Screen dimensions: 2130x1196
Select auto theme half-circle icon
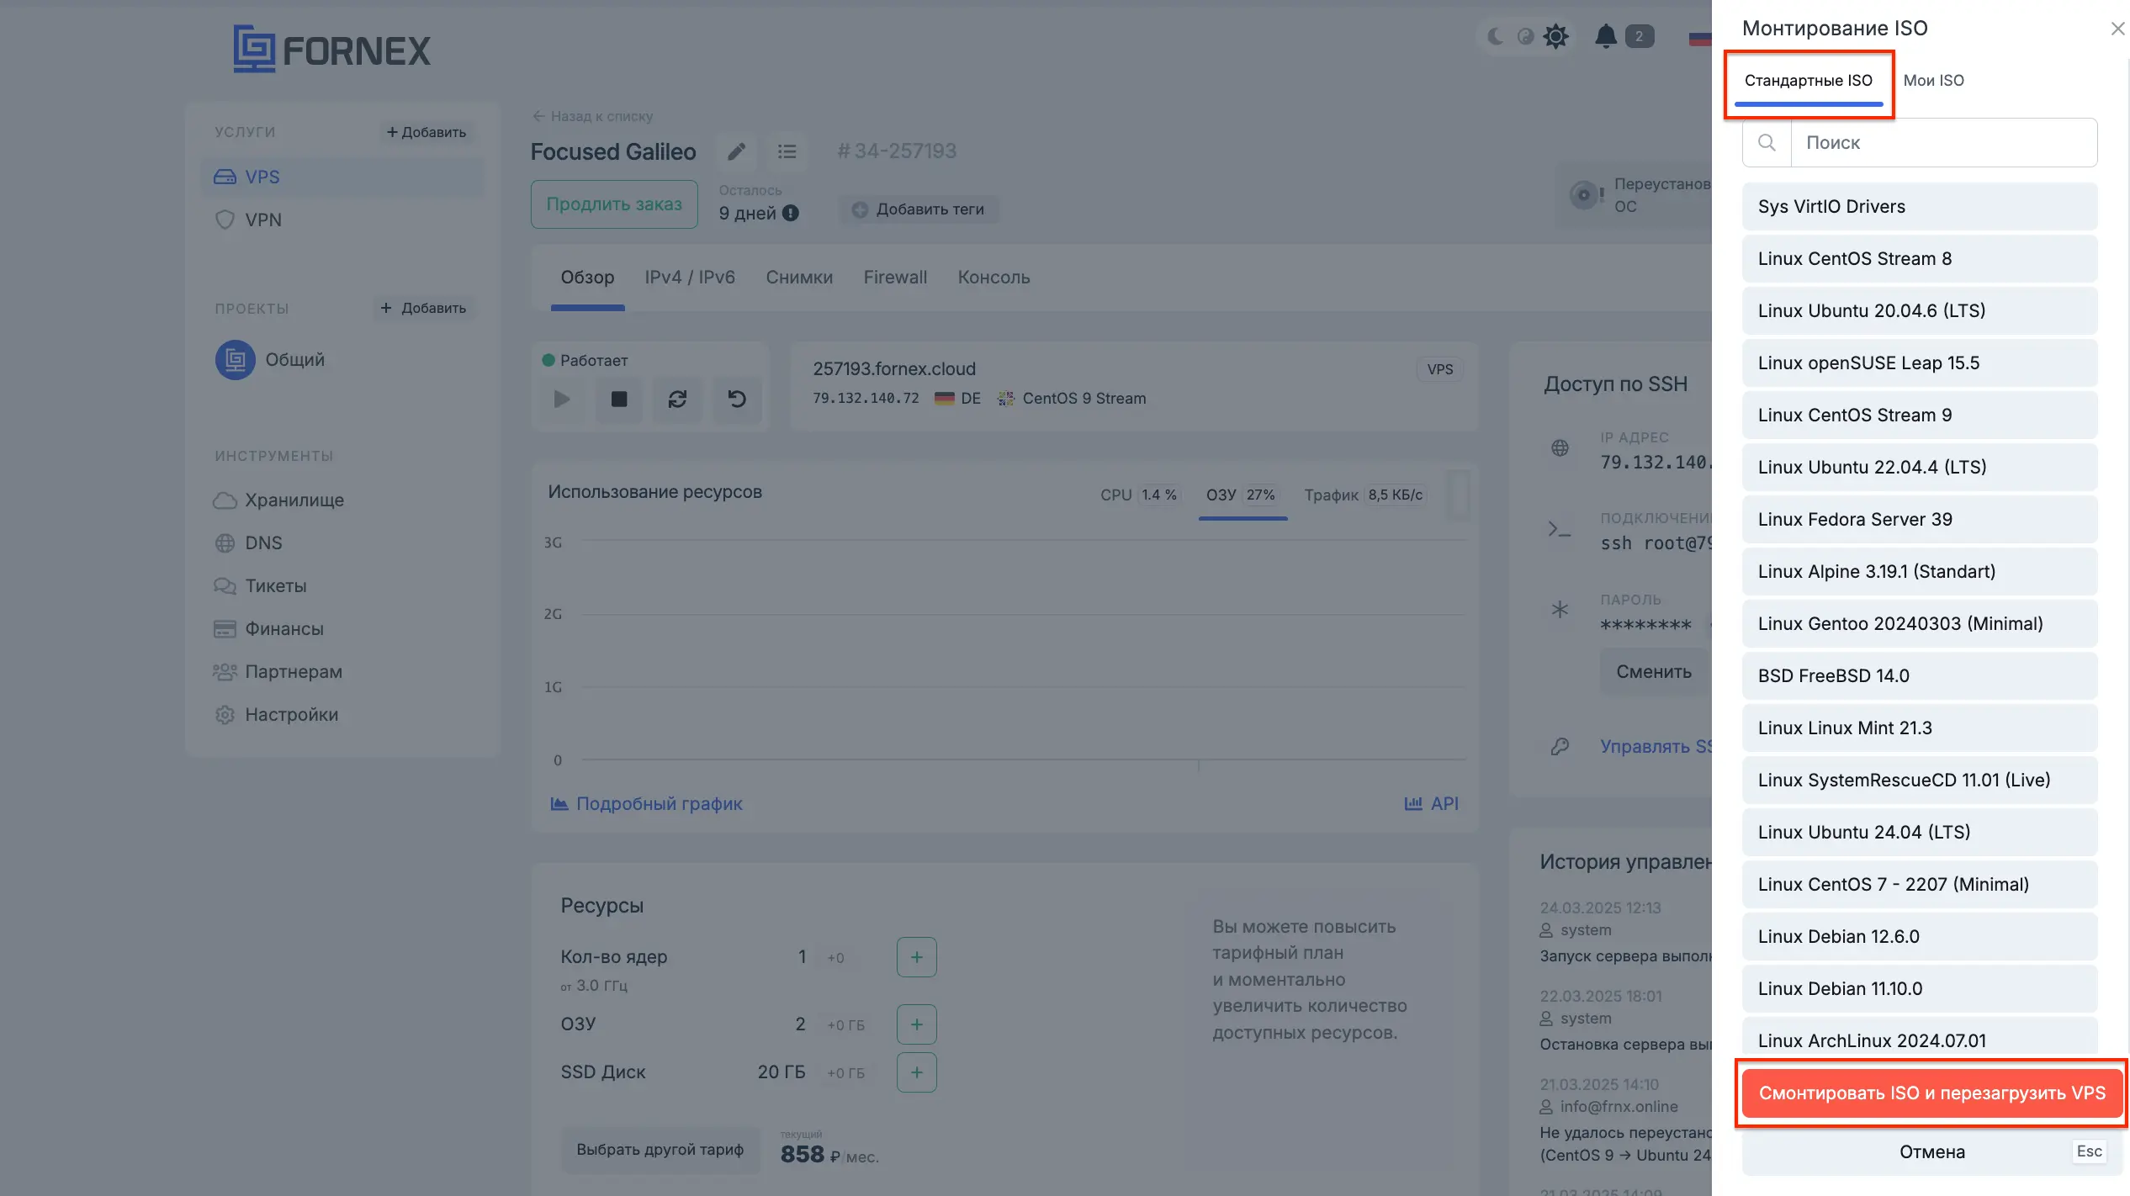[x=1525, y=36]
